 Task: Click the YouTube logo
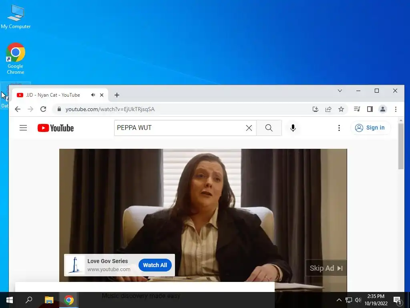point(55,128)
